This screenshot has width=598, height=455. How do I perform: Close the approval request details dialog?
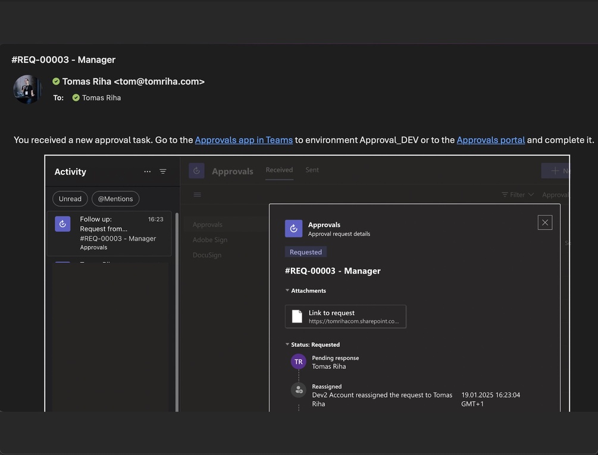545,222
